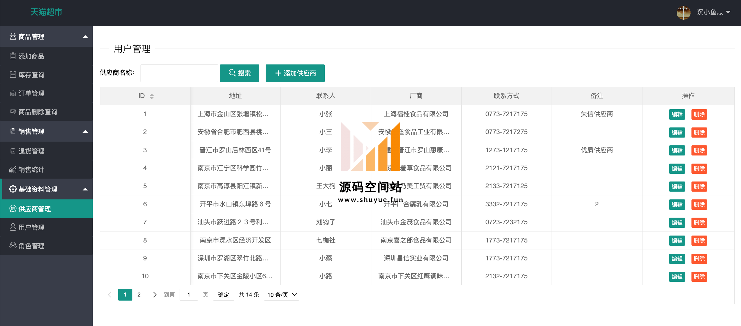The image size is (741, 326).
Task: Click the 角色管理 group icon
Action: click(x=13, y=246)
